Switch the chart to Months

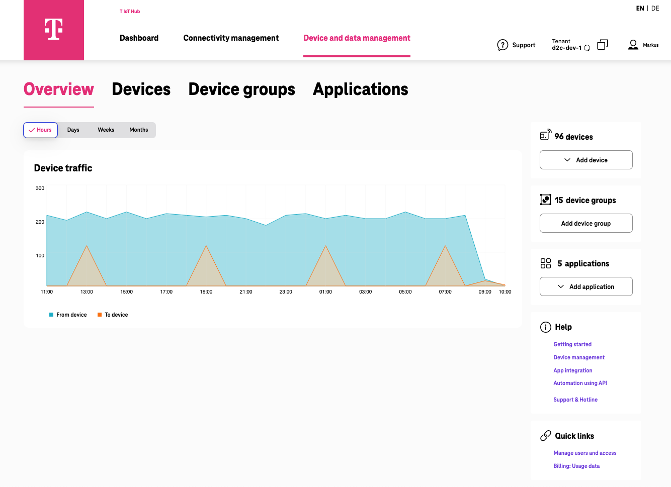pos(139,130)
